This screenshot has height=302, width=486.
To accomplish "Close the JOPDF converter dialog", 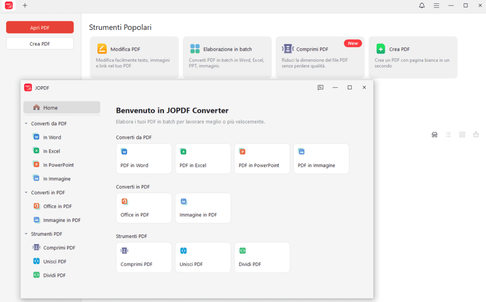I will tap(364, 88).
